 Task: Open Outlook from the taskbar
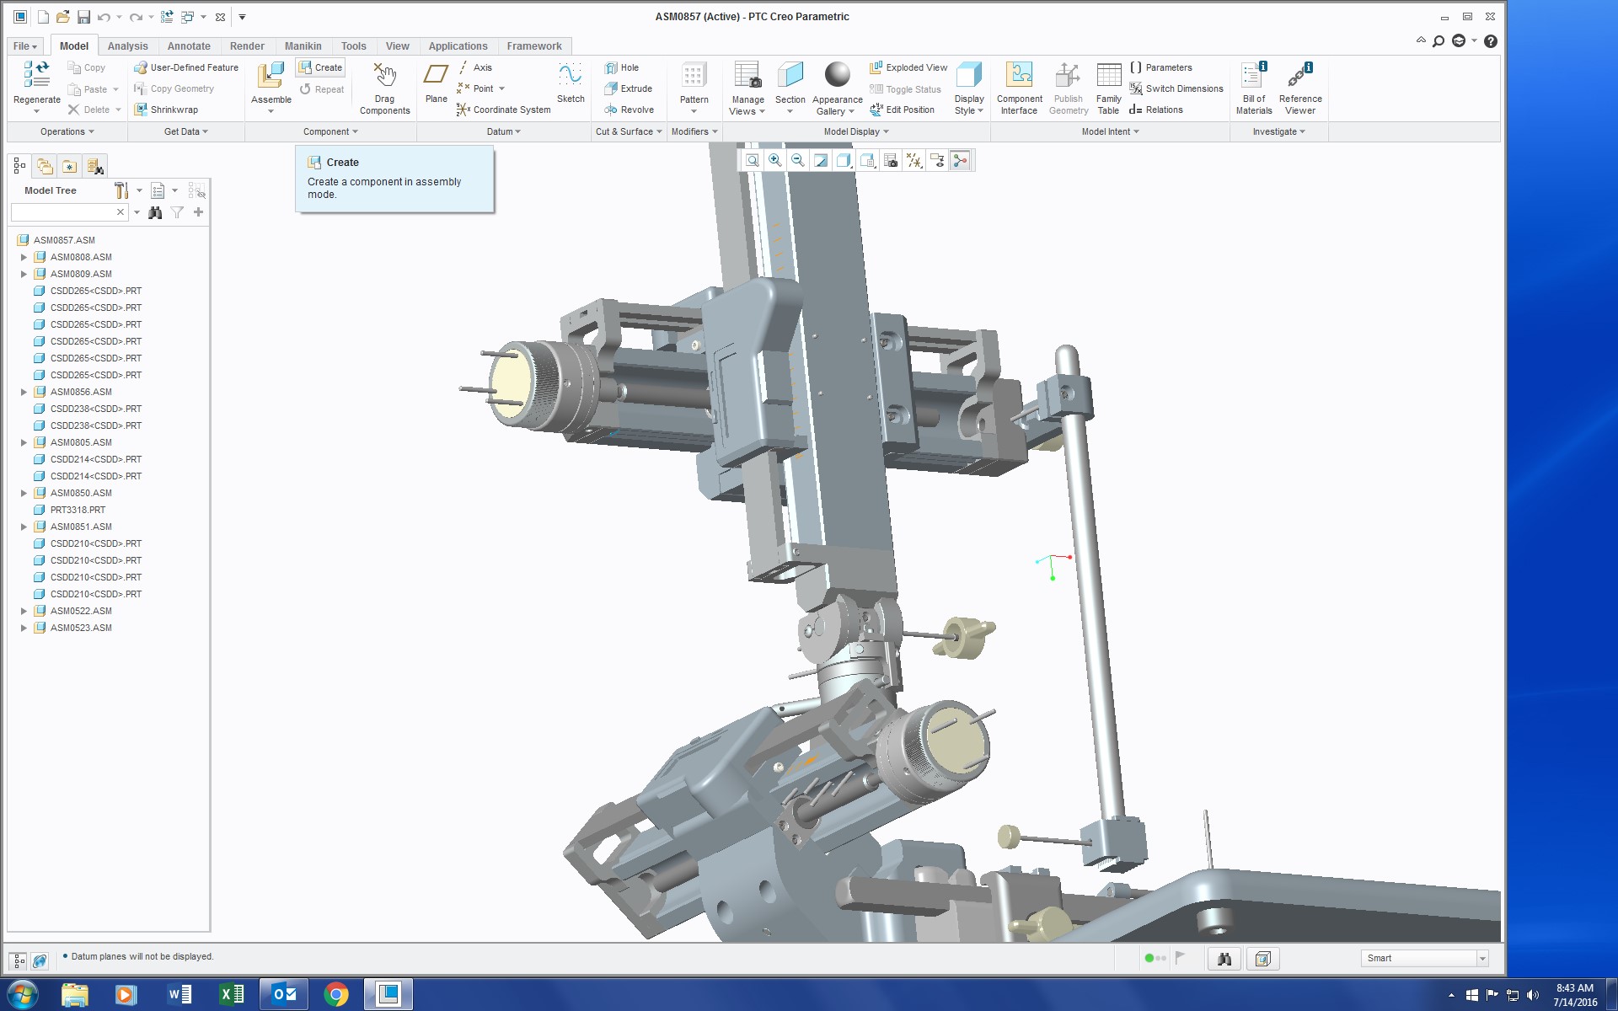point(284,995)
